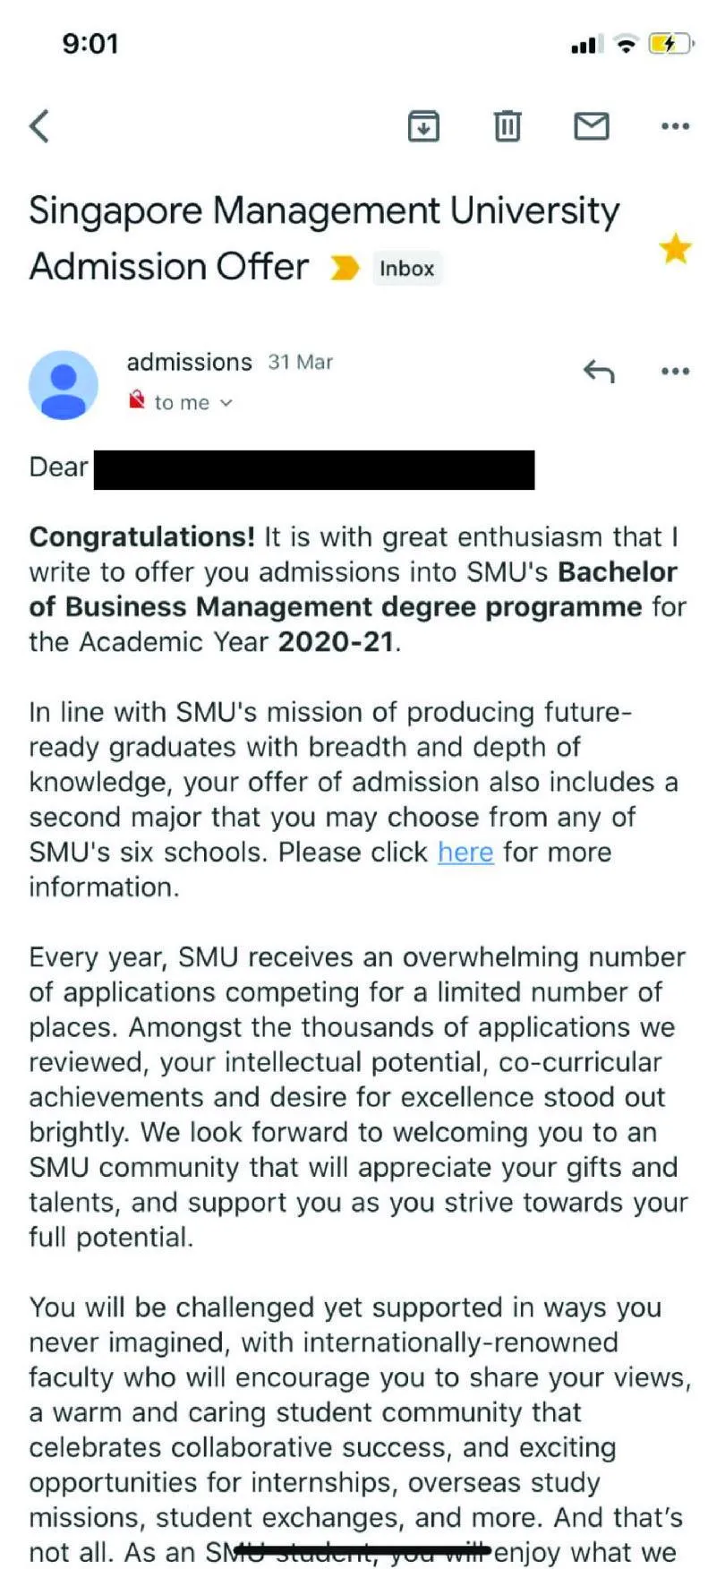The image size is (725, 1569).
Task: Tap the sender name admissions
Action: click(x=189, y=362)
